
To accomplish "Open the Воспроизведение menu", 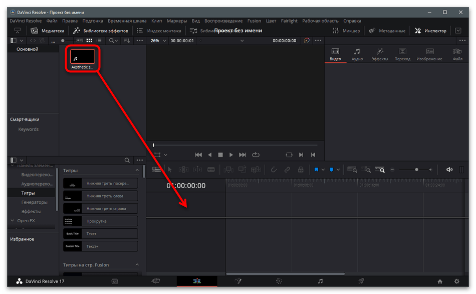I will pyautogui.click(x=223, y=21).
